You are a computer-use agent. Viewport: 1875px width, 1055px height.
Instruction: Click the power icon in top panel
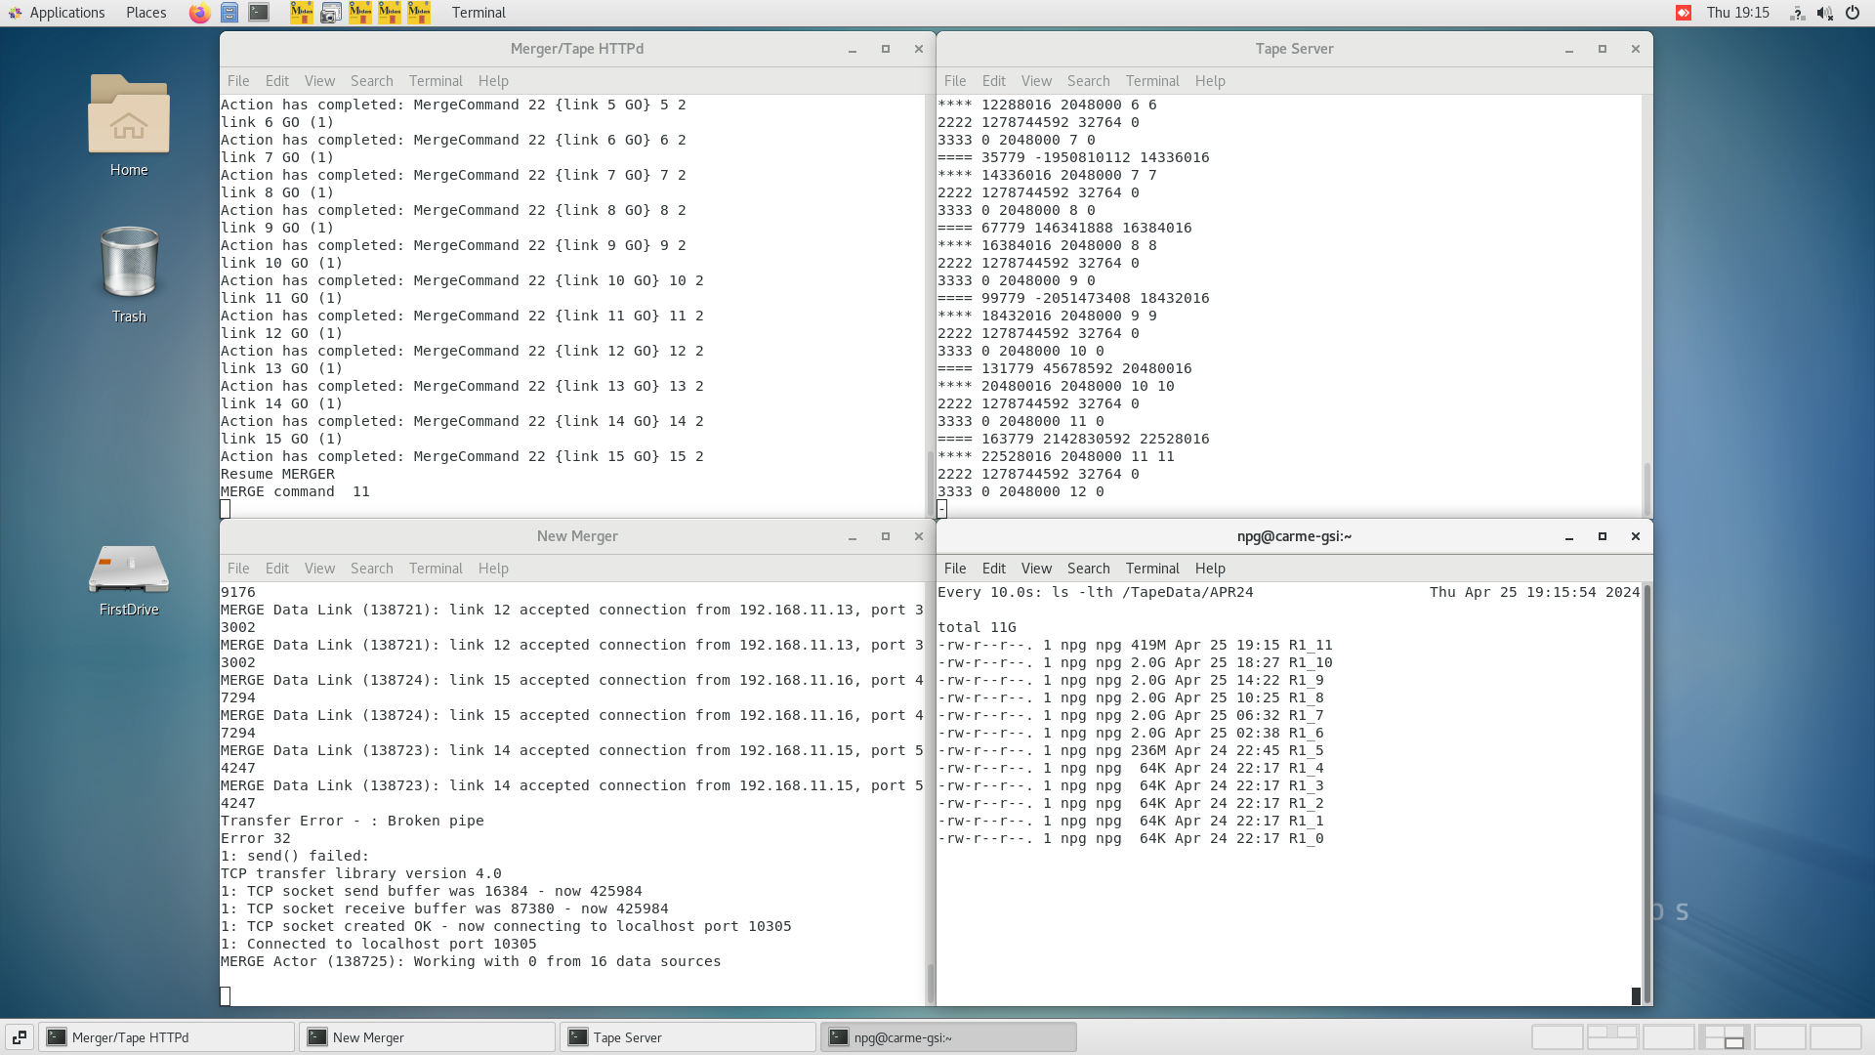(x=1853, y=13)
